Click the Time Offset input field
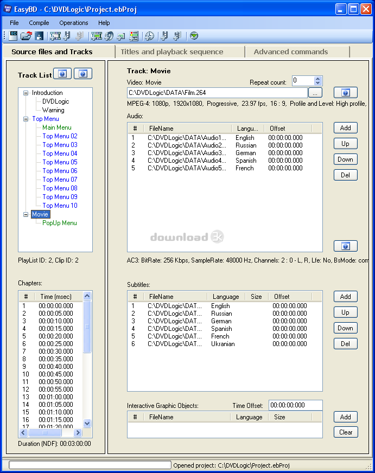The width and height of the screenshot is (375, 473). (295, 405)
